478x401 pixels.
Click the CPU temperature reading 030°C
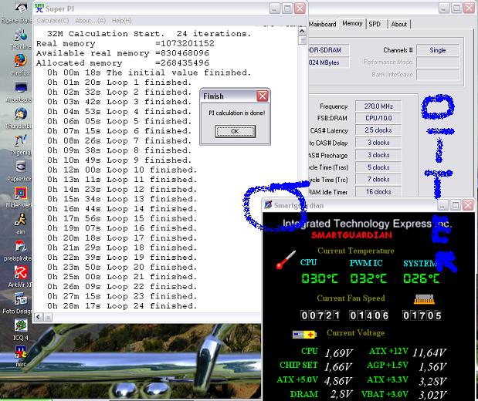click(x=319, y=278)
